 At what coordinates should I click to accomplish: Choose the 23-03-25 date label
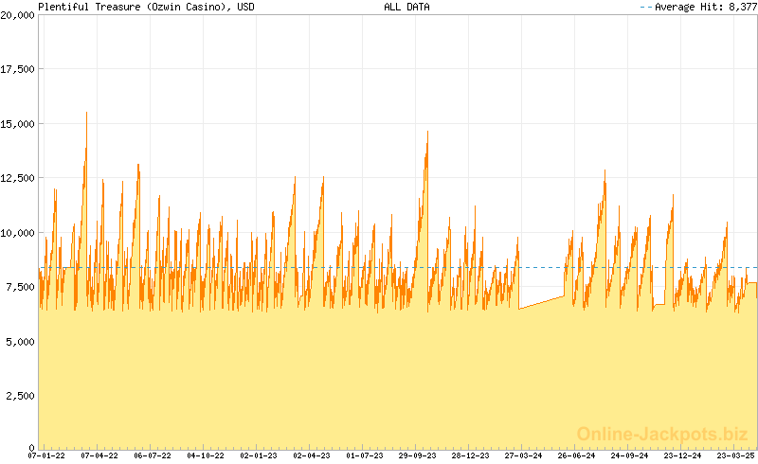tap(735, 455)
